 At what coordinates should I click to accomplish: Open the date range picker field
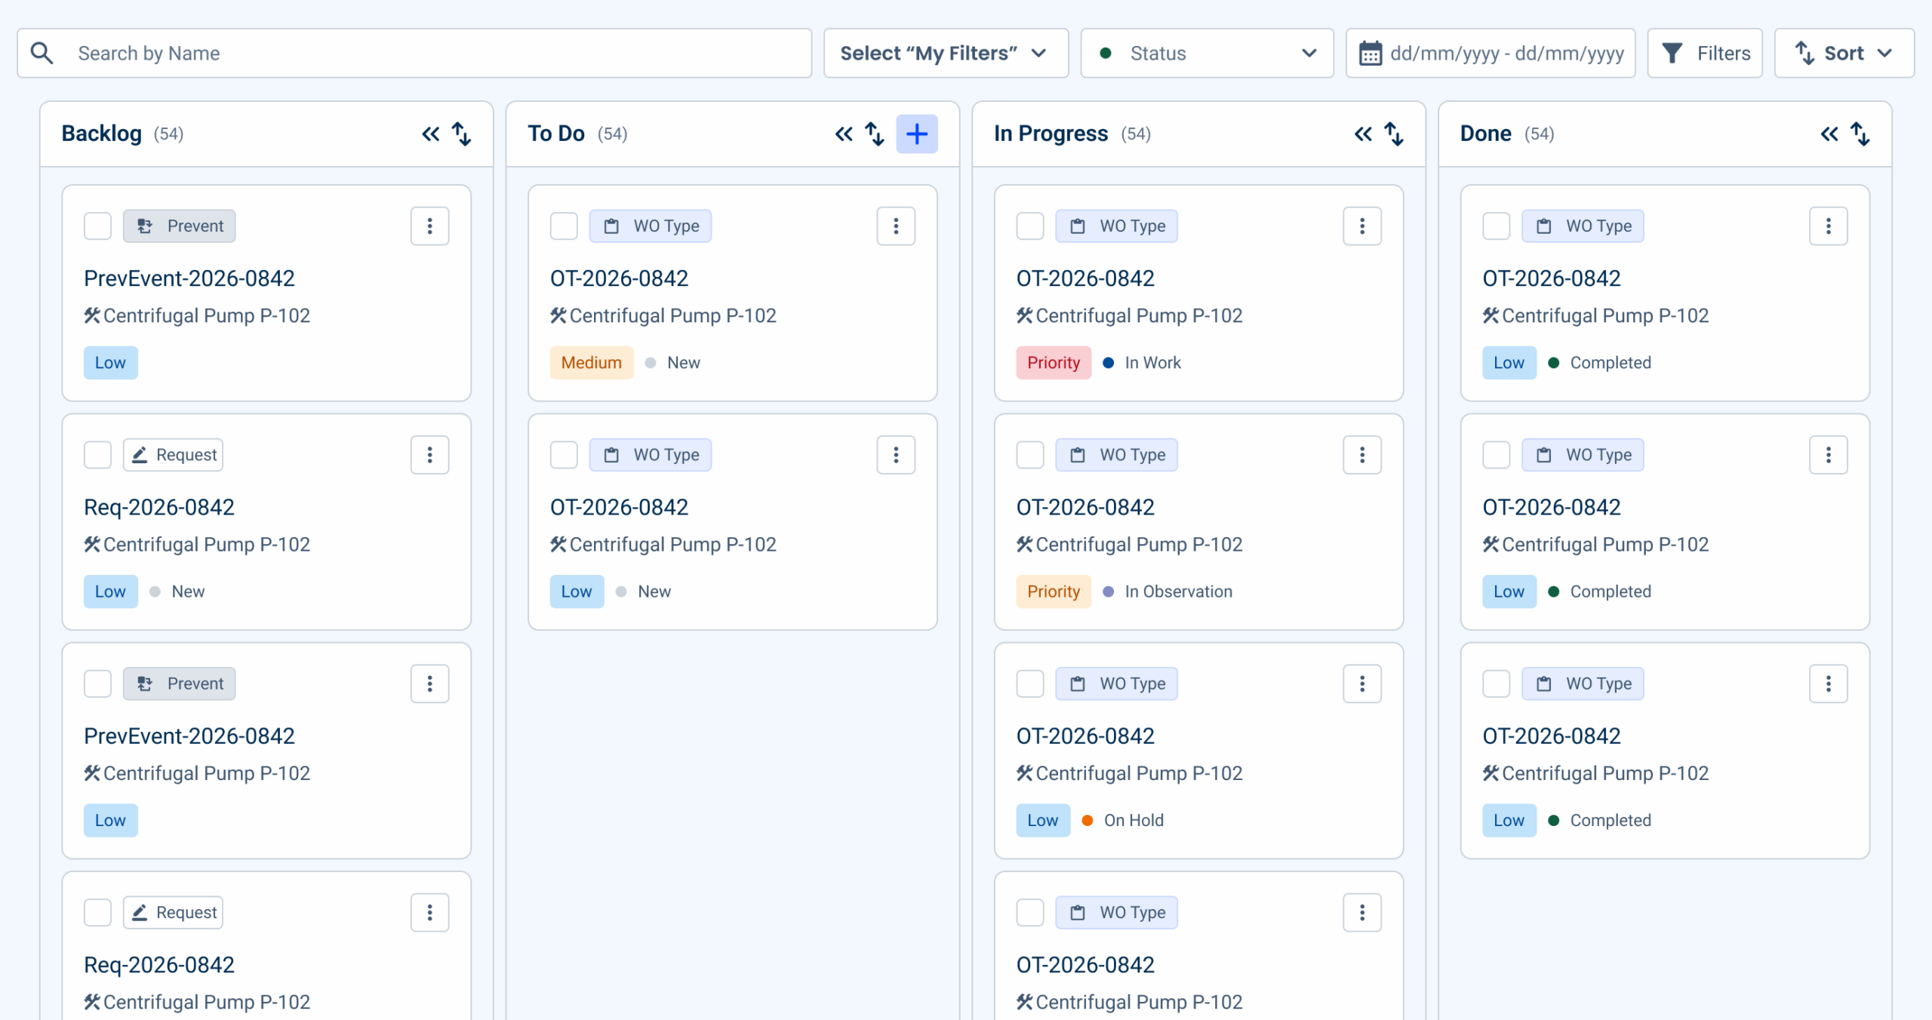[x=1491, y=53]
